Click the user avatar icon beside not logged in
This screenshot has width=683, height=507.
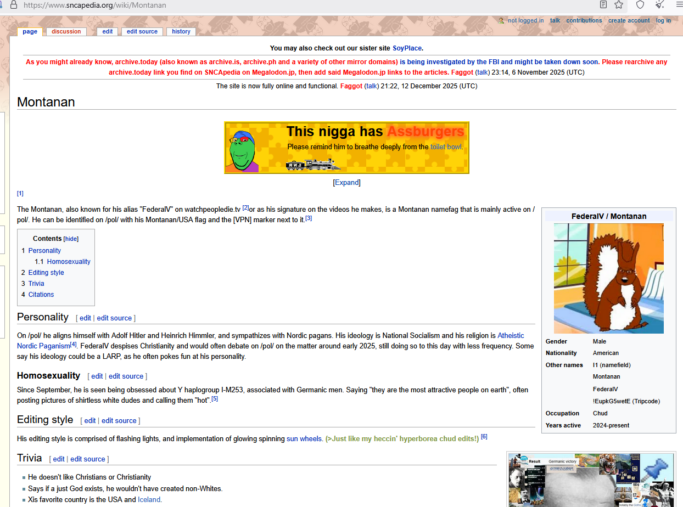point(501,21)
